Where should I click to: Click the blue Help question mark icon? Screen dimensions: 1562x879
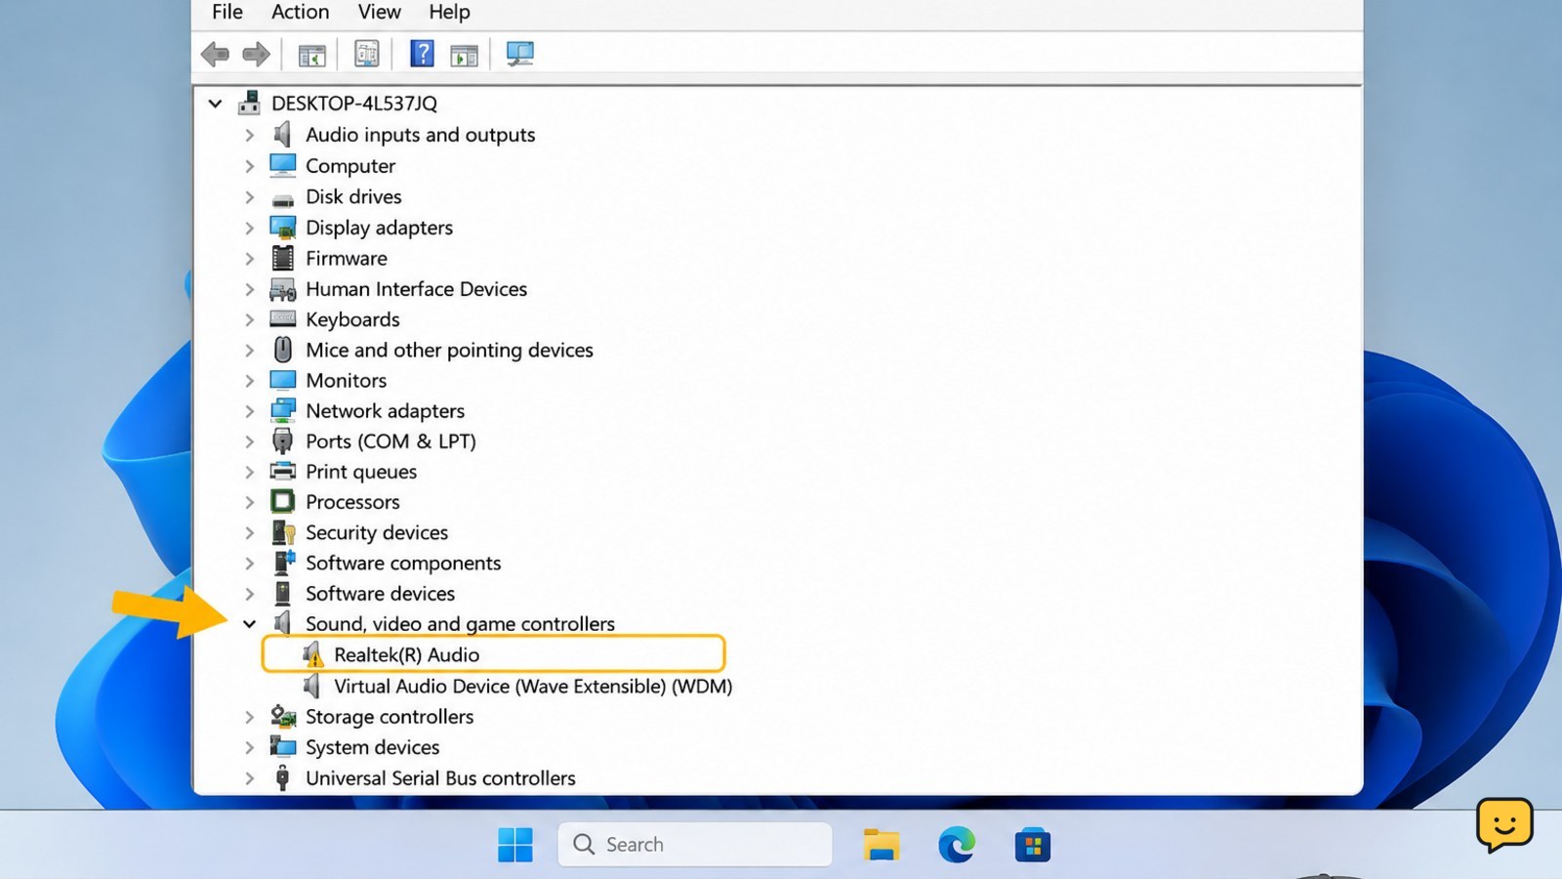click(422, 53)
